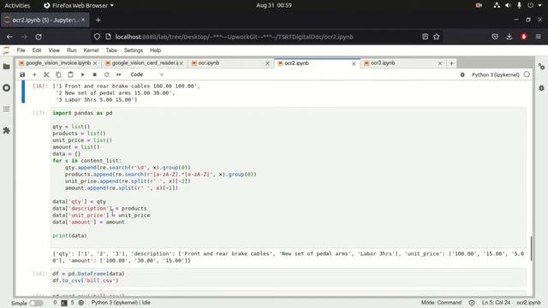This screenshot has height=308, width=548.
Task: Close the ocr2.ipynb notebook tab
Action: [354, 63]
